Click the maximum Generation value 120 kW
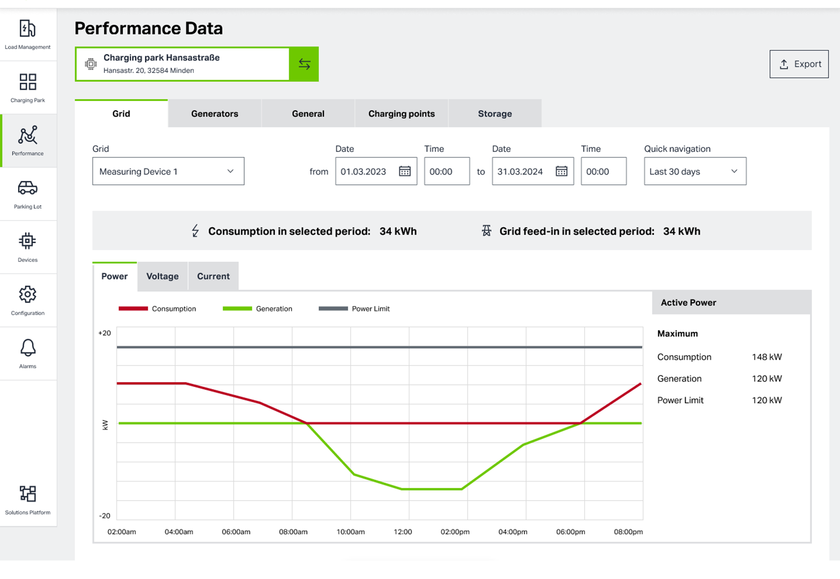 (x=767, y=378)
